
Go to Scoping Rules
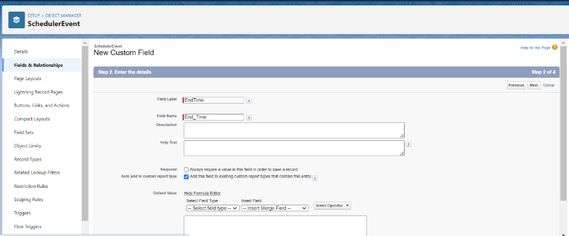(x=29, y=200)
